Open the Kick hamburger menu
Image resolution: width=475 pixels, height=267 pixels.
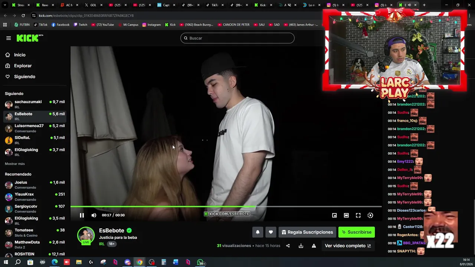pos(9,38)
